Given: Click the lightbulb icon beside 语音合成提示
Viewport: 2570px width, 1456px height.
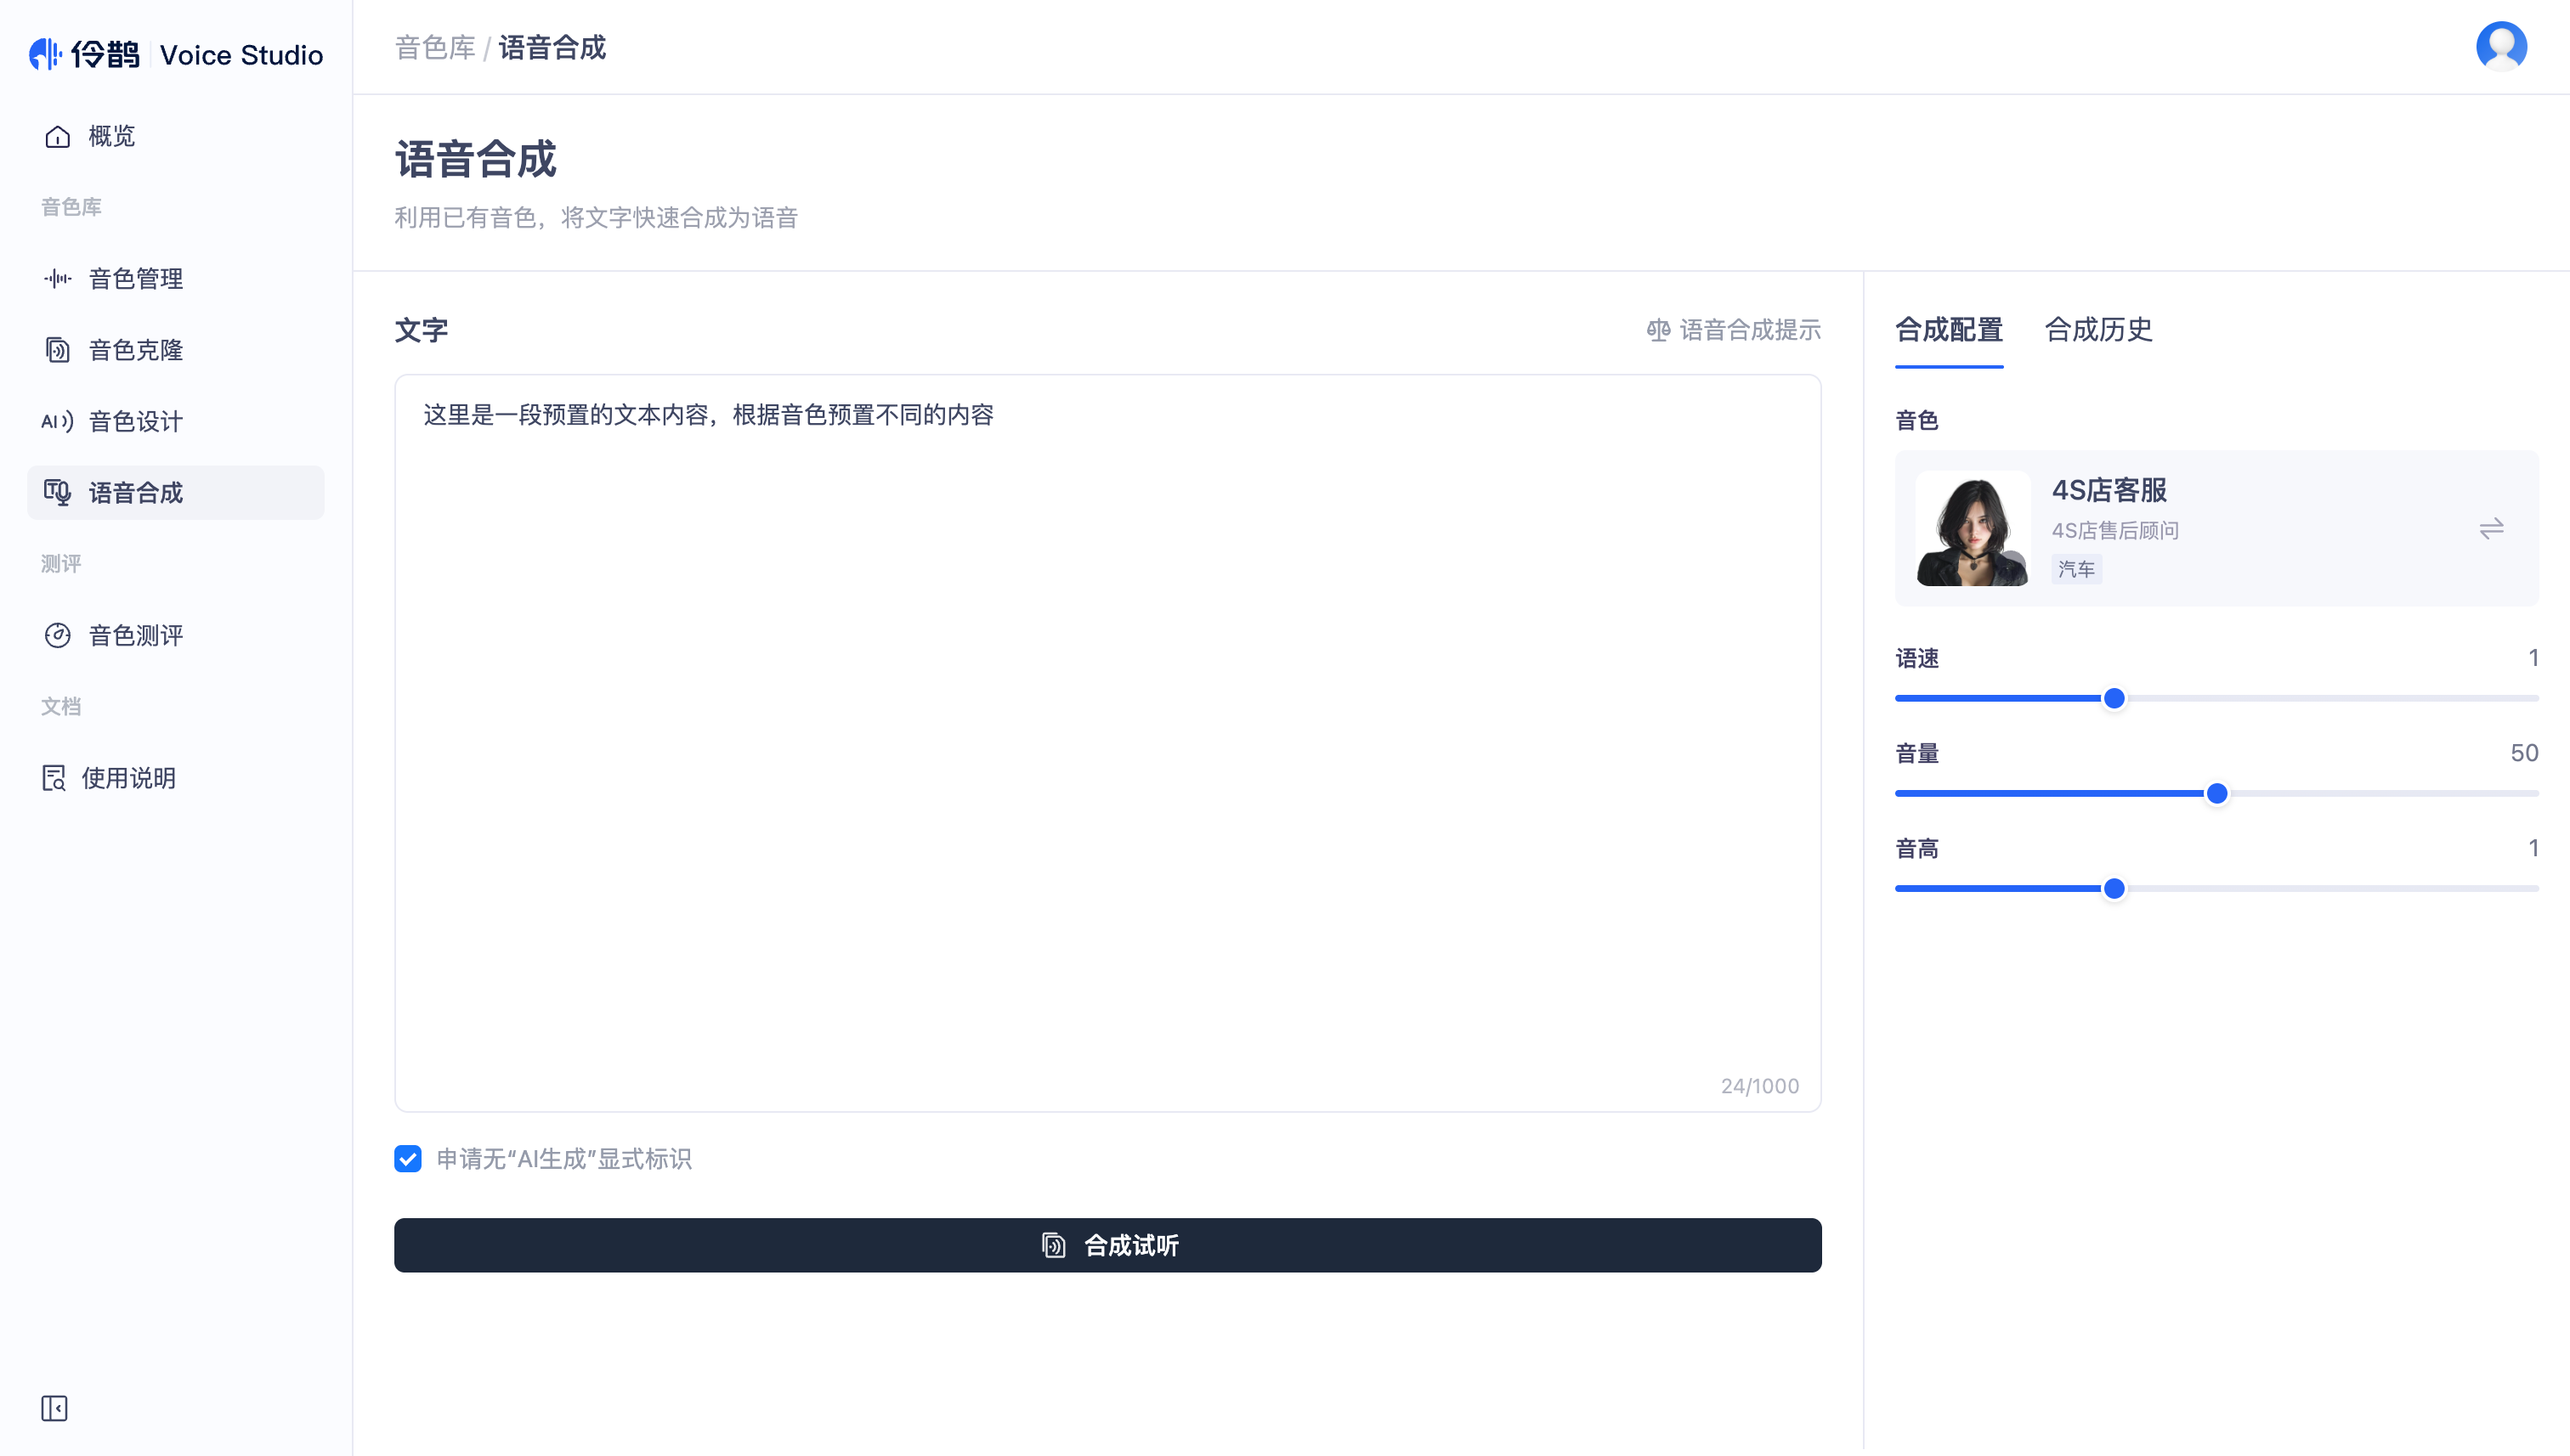Looking at the screenshot, I should coord(1657,330).
